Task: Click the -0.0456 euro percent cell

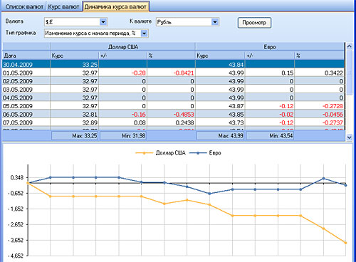Action: 320,114
